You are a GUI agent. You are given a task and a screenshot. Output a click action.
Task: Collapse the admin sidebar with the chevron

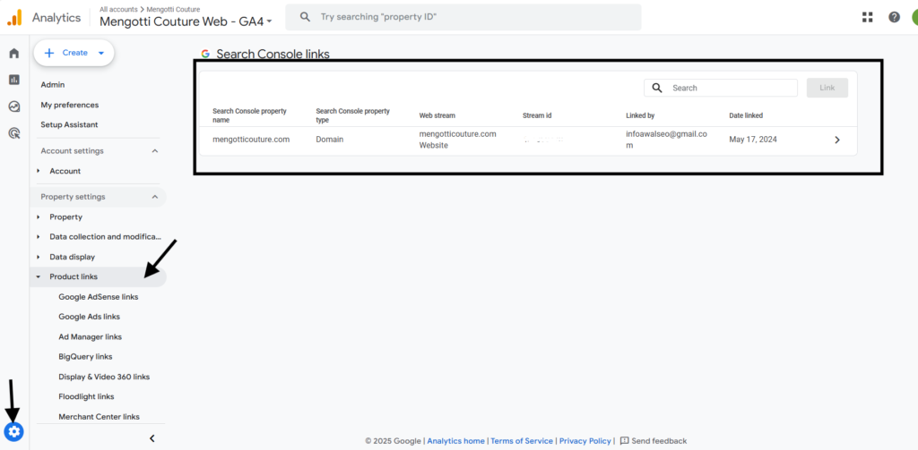click(x=152, y=438)
